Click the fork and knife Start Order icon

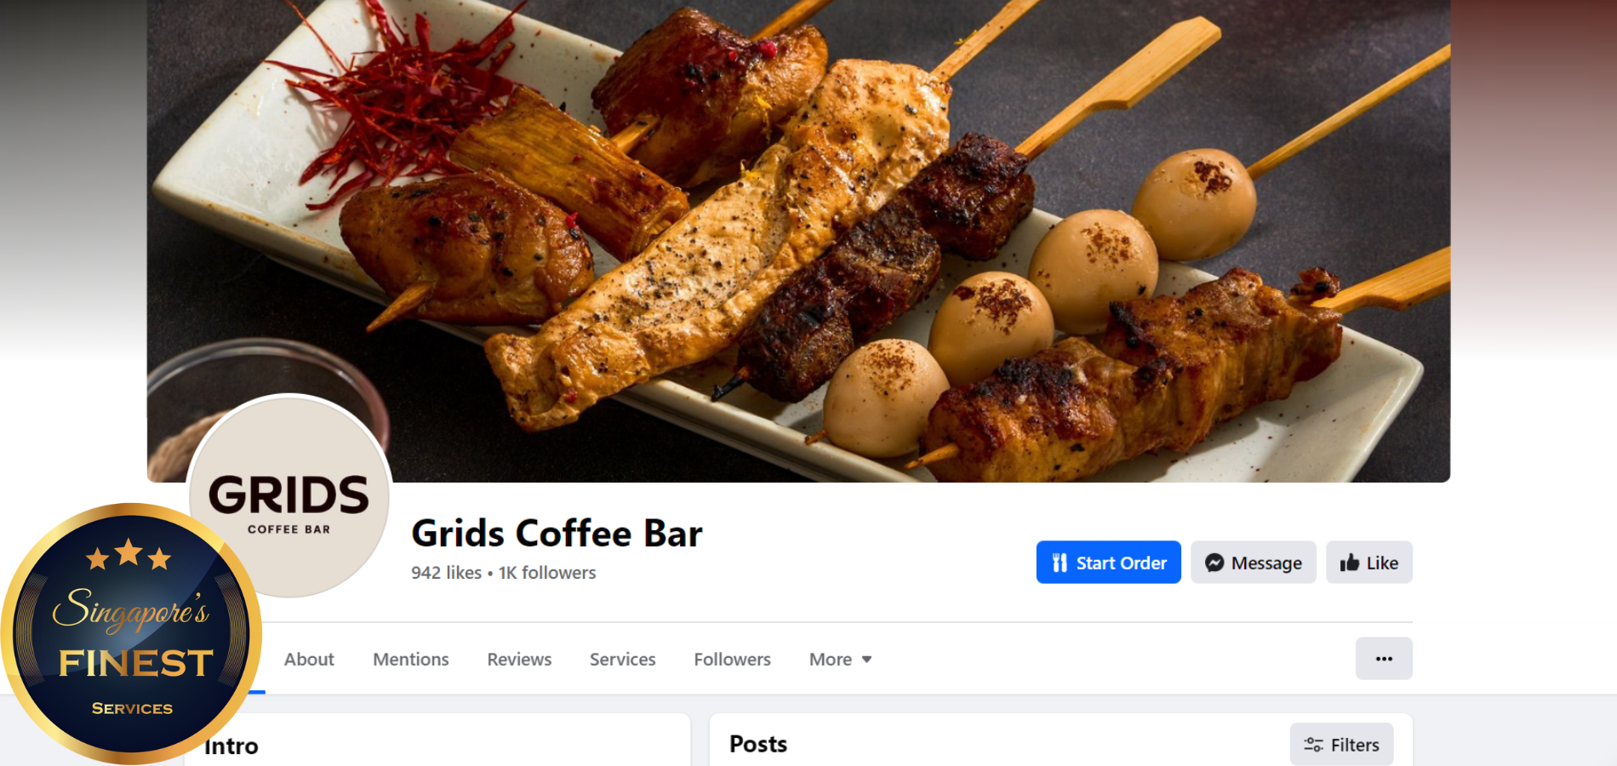tap(1060, 563)
